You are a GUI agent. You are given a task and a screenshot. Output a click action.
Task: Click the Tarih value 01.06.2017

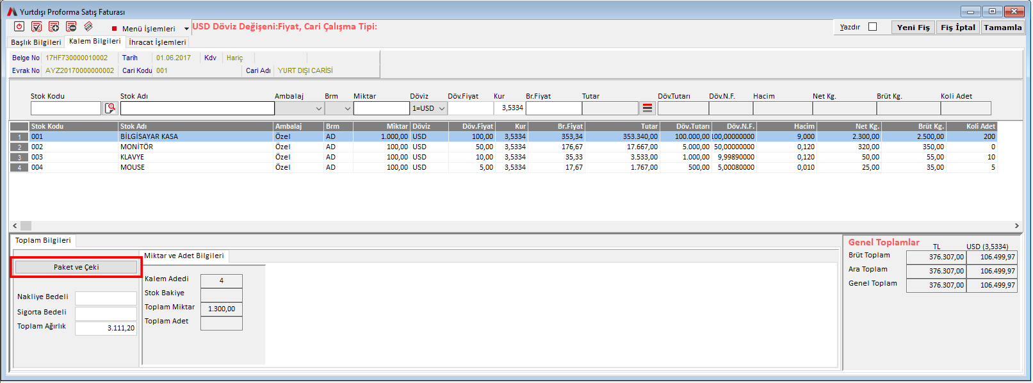pos(174,58)
